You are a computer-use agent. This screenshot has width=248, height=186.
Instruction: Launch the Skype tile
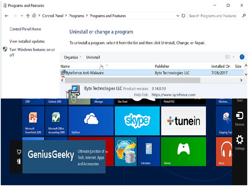pyautogui.click(x=137, y=121)
